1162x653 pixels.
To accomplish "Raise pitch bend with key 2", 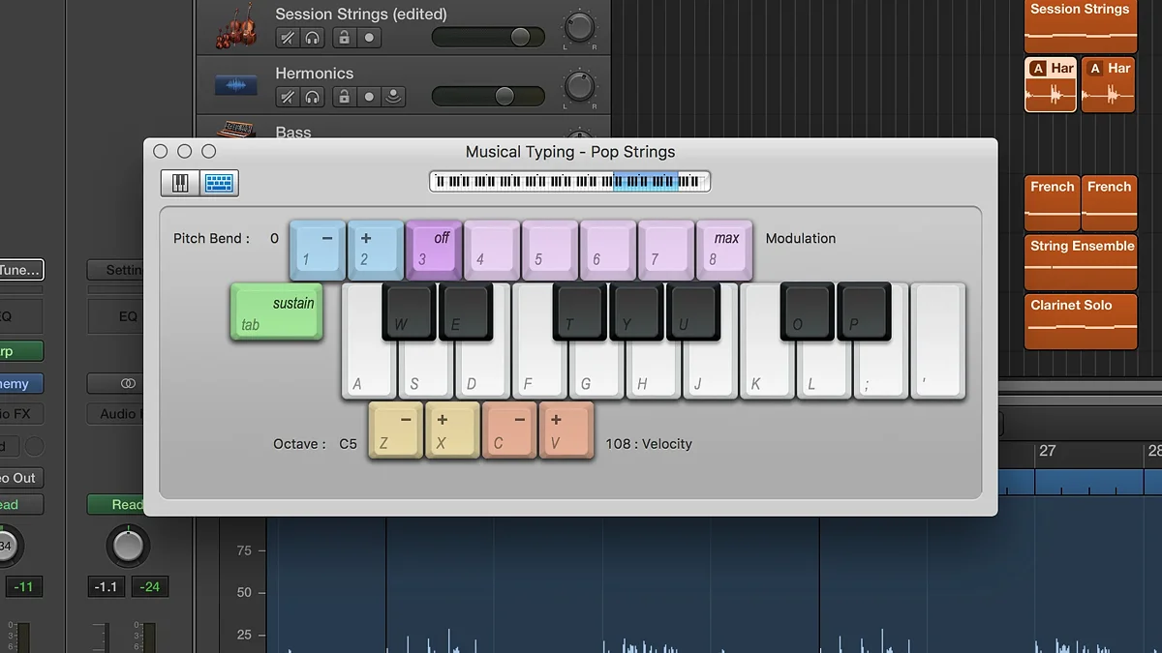I will [x=376, y=250].
